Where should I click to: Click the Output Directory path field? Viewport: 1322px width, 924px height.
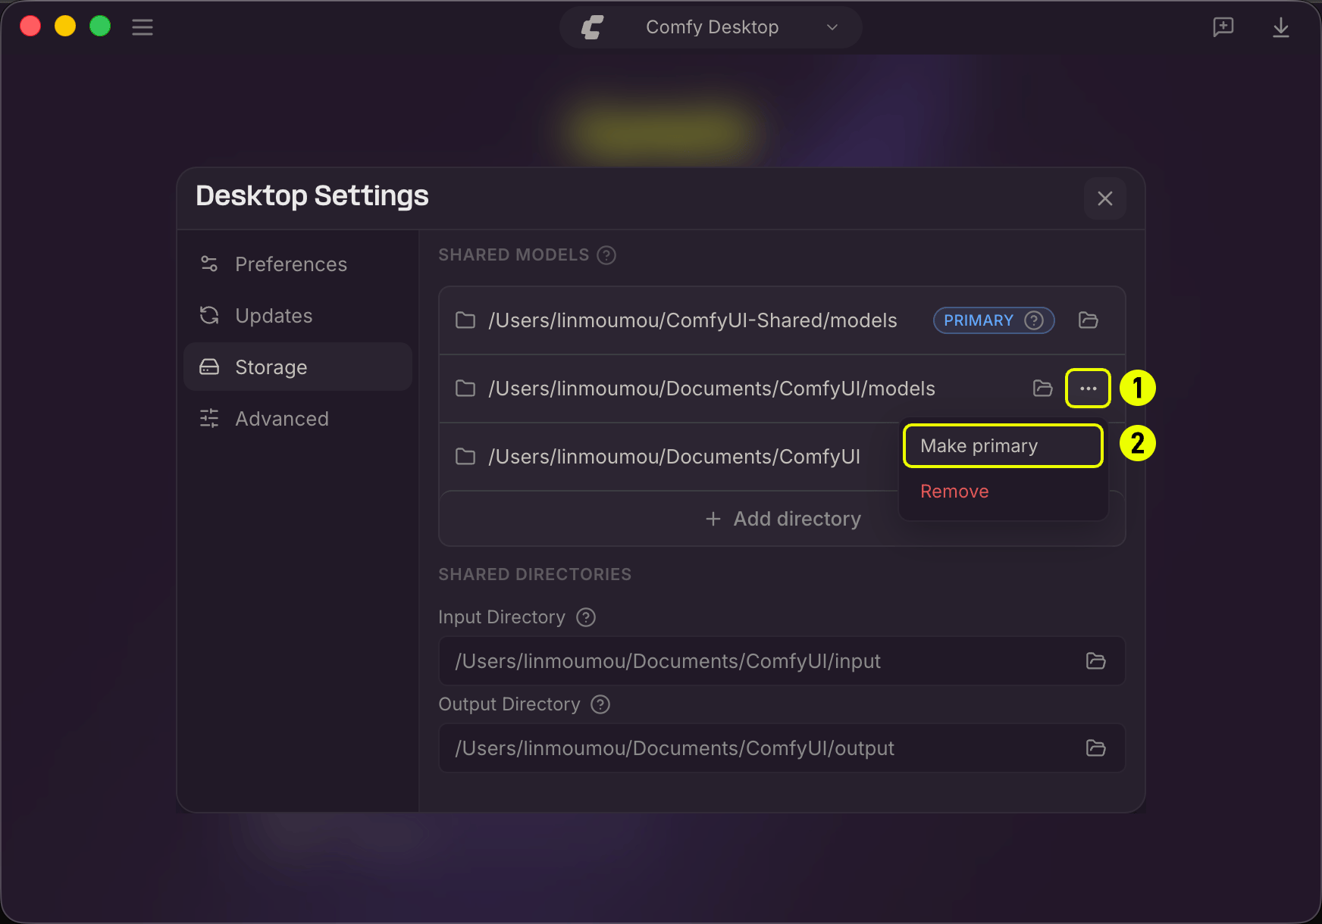click(782, 748)
